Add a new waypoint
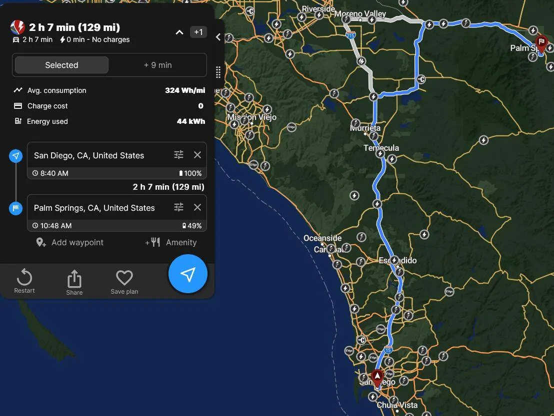The width and height of the screenshot is (554, 416). tap(70, 242)
